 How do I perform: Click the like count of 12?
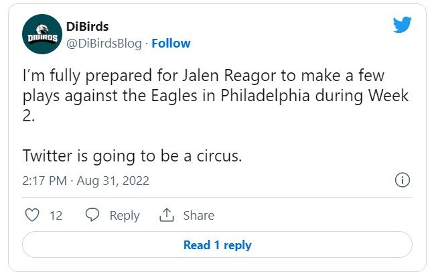pyautogui.click(x=56, y=215)
